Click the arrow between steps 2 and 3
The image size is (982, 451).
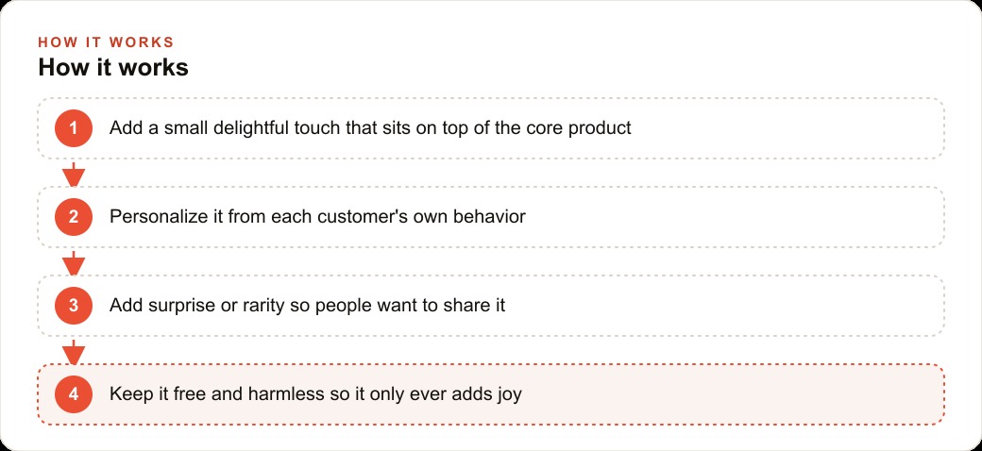click(74, 262)
